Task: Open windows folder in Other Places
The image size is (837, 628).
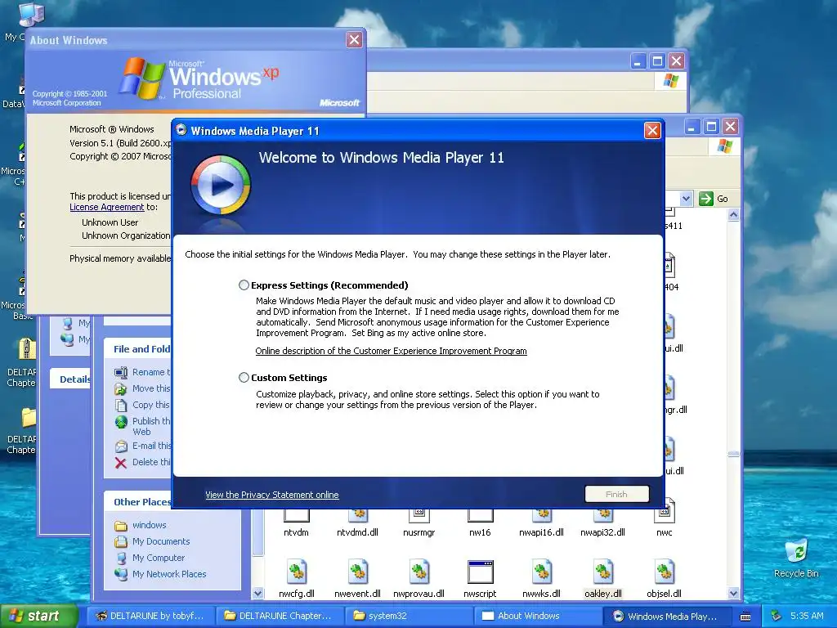Action: pyautogui.click(x=149, y=525)
